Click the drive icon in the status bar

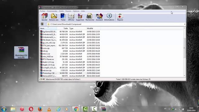[41, 79]
